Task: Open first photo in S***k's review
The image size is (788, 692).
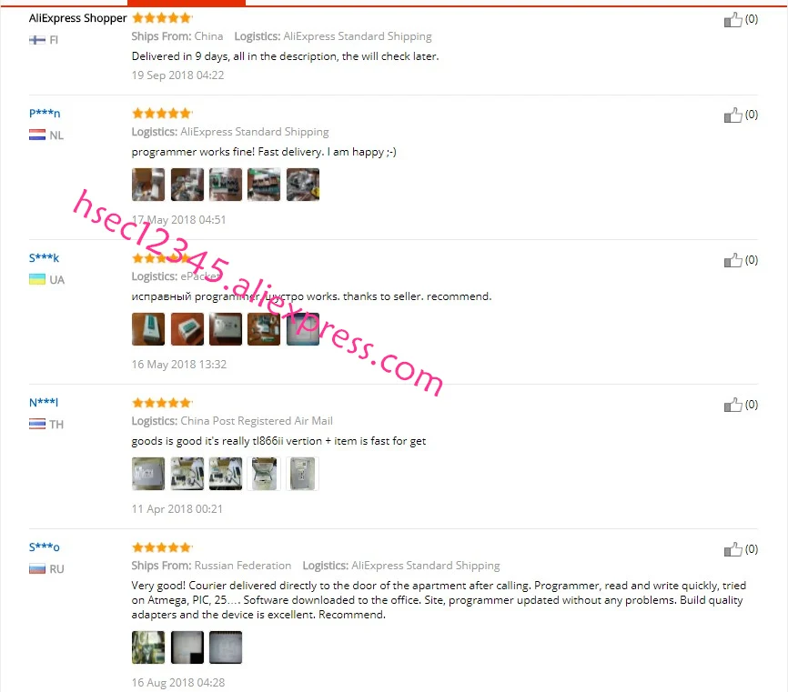Action: pyautogui.click(x=148, y=329)
